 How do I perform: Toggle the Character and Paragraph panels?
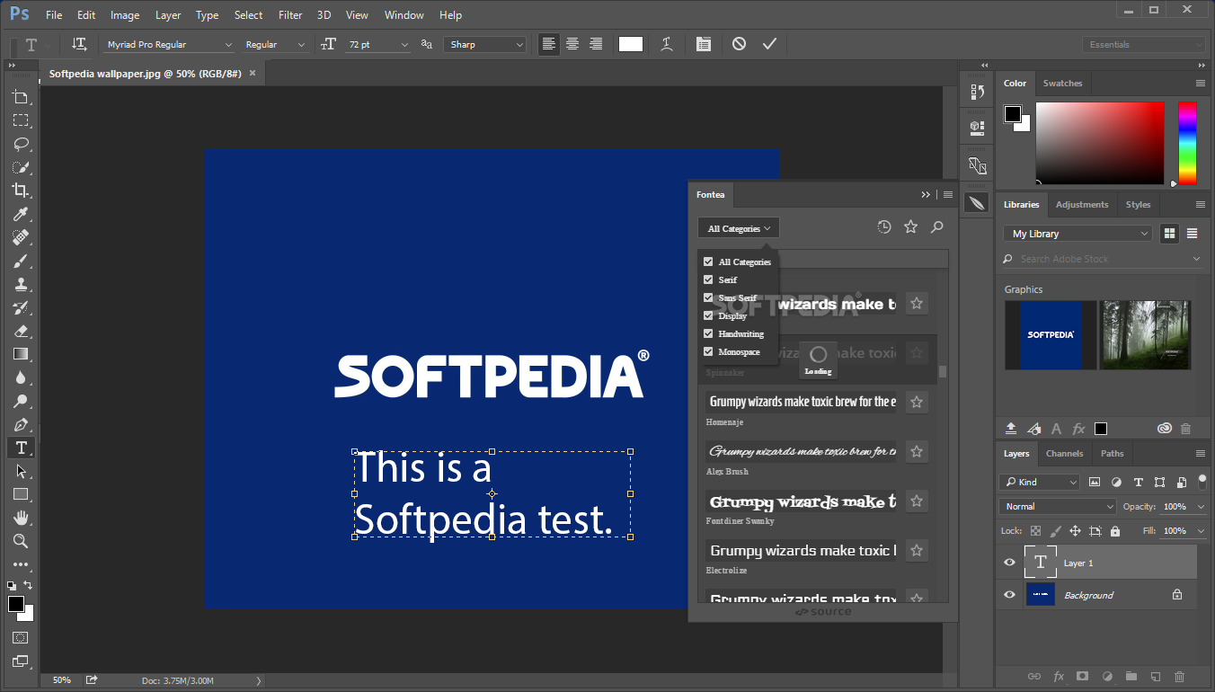(x=703, y=44)
